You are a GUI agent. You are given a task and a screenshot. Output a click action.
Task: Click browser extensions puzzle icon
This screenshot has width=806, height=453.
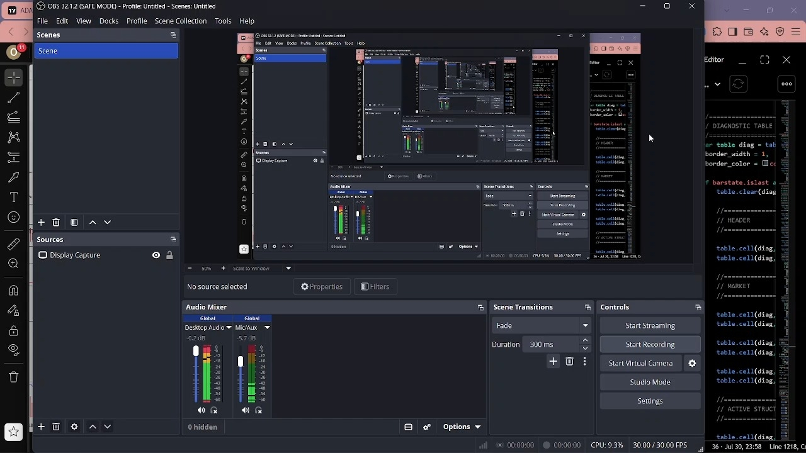[x=717, y=31]
